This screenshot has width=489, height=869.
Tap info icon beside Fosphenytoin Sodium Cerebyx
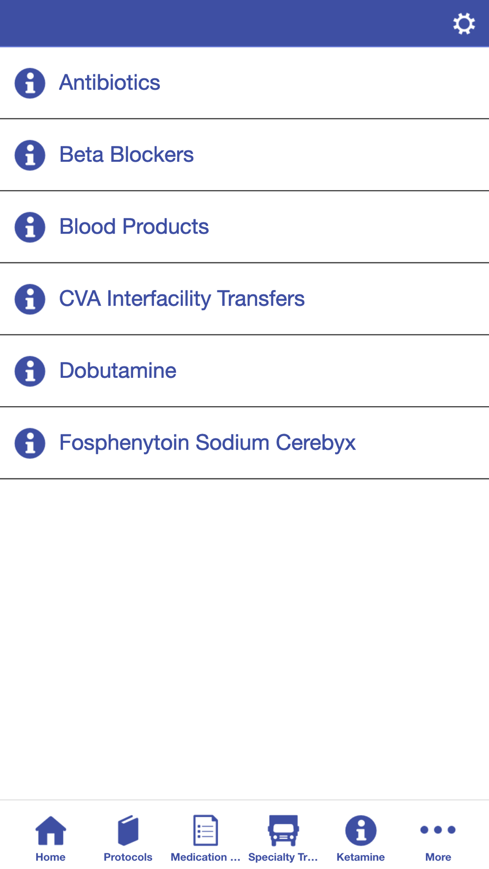[x=30, y=443]
